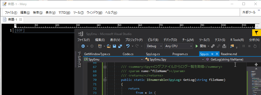Click Open File folder icon in Visual Studio
Screen dimensions: 261x95
pyautogui.click(x=109, y=46)
